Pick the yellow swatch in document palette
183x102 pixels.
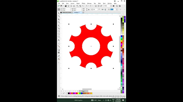click(x=79, y=93)
